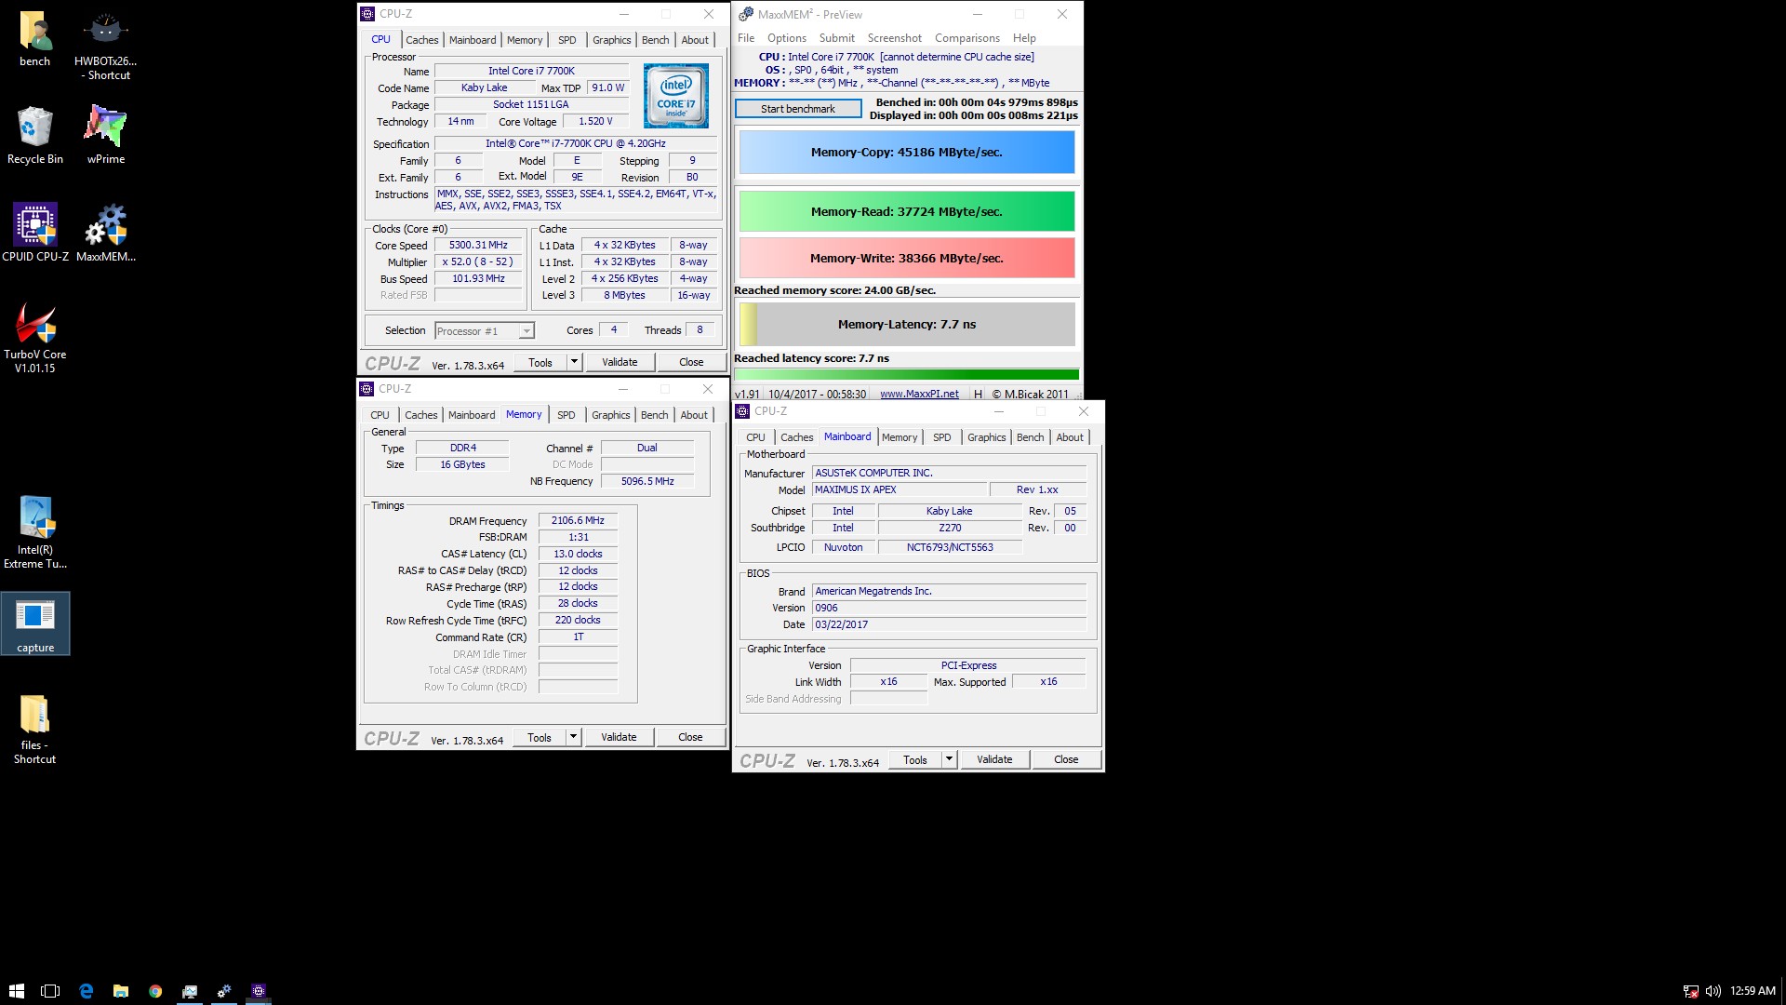Viewport: 1786px width, 1005px height.
Task: Click the blue Memory-Copy result bar
Action: coord(907,153)
